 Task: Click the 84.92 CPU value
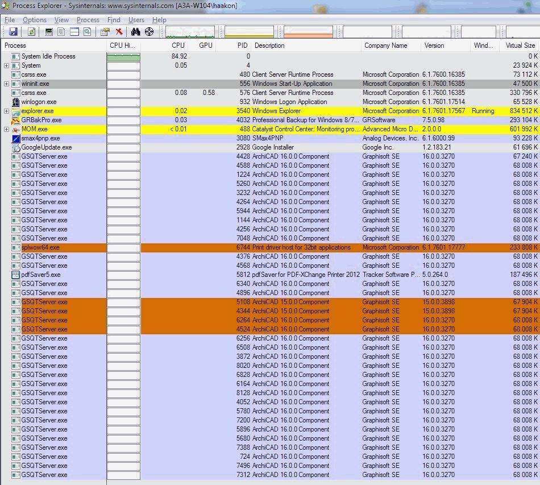179,56
